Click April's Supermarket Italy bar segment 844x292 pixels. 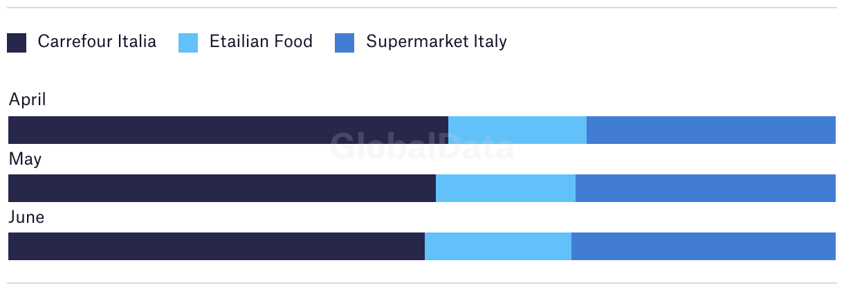(x=711, y=130)
